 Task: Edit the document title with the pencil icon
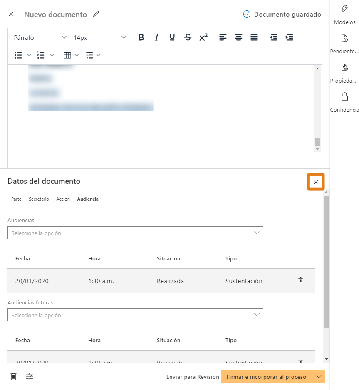pyautogui.click(x=96, y=14)
